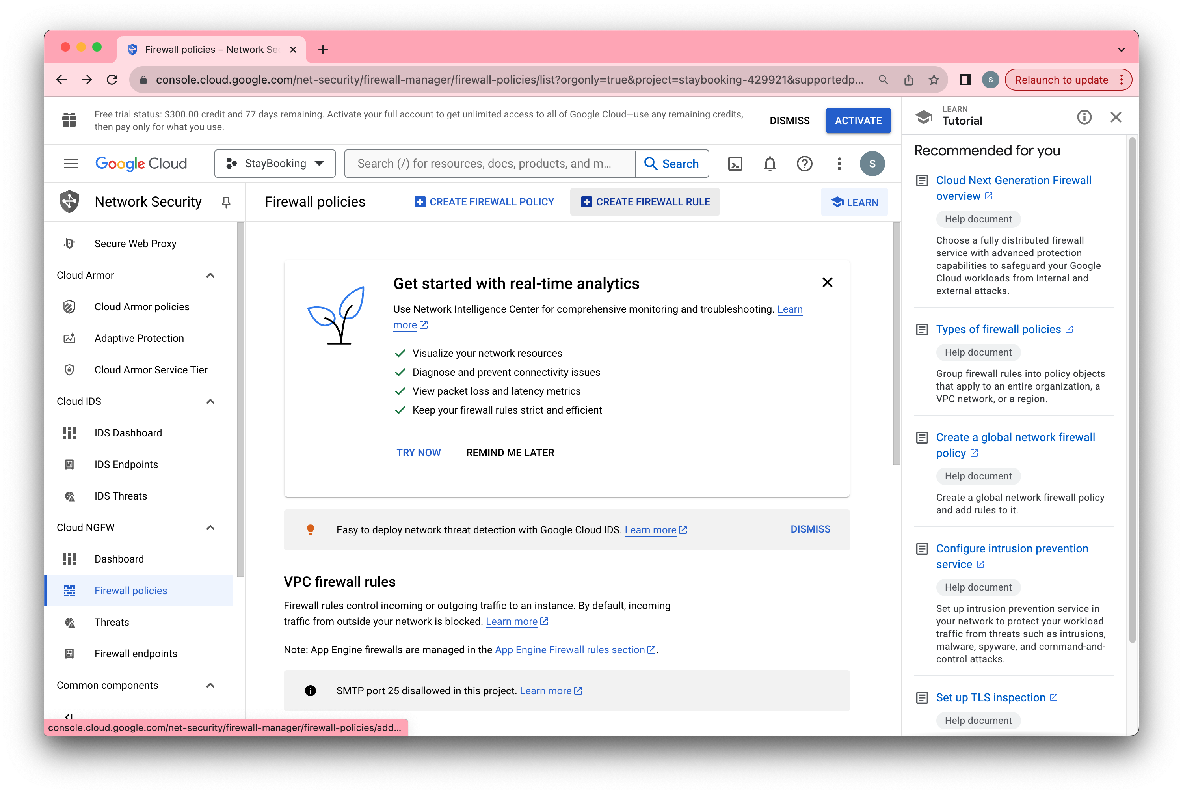Click the notifications bell icon
The image size is (1183, 794).
pyautogui.click(x=770, y=164)
